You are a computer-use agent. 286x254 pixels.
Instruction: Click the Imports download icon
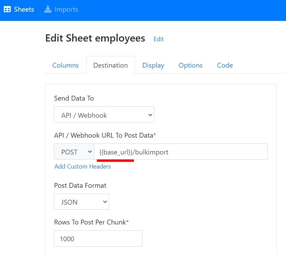click(48, 9)
